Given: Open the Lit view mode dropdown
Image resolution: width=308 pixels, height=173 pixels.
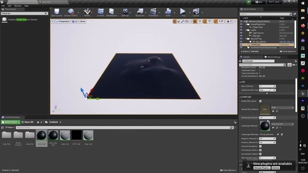Looking at the screenshot, I should 75,21.
